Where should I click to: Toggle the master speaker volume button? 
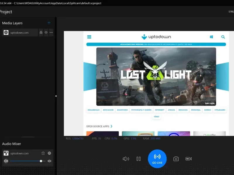coord(126,159)
